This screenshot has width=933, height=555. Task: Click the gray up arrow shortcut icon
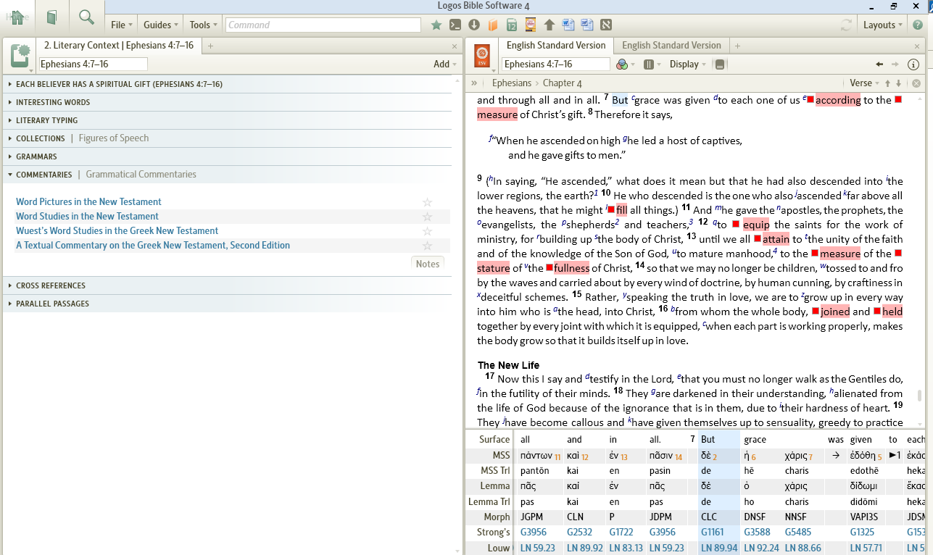(550, 25)
